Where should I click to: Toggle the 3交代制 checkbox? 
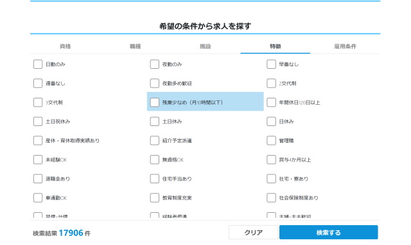coord(38,102)
